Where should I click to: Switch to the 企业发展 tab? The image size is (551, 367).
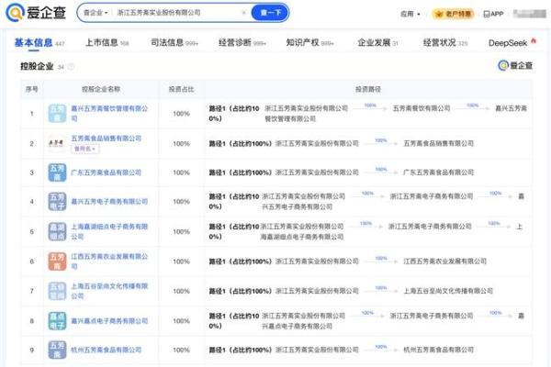(377, 43)
